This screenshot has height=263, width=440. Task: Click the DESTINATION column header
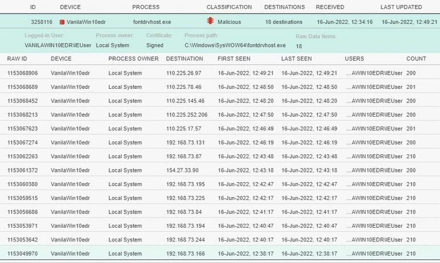[184, 59]
